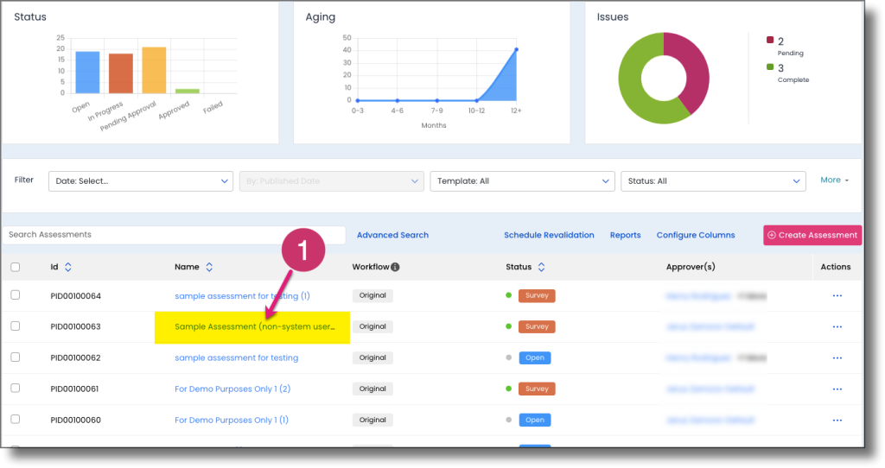The height and width of the screenshot is (468, 885).
Task: Open Sample Assessment (non-system user... row link
Action: click(255, 327)
